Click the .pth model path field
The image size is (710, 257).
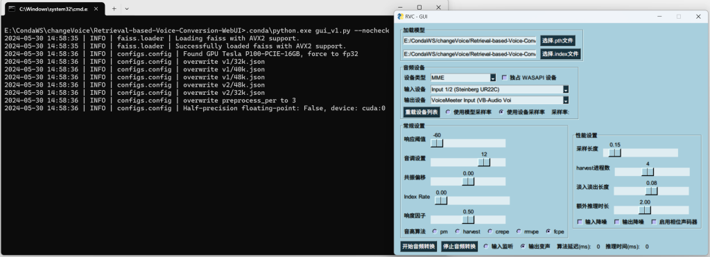pos(469,41)
